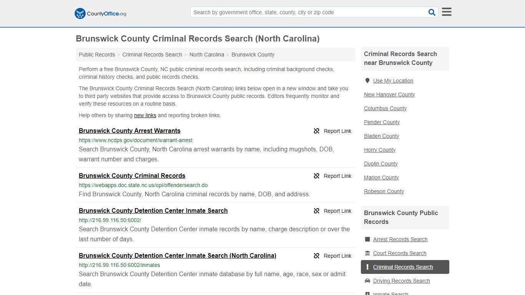Click the location pin icon
The image size is (525, 295).
tap(367, 81)
